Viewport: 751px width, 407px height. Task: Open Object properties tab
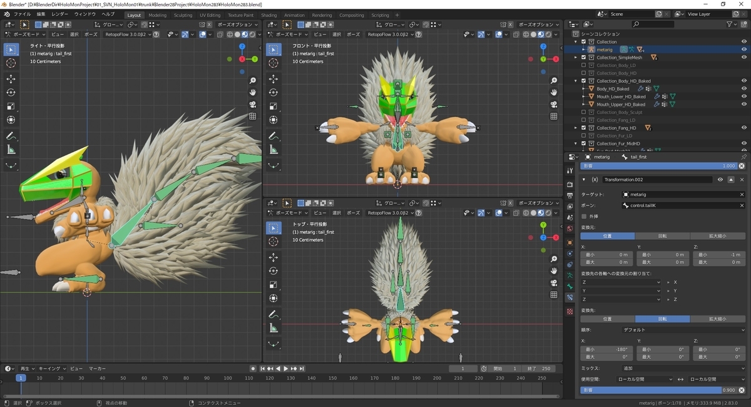point(570,242)
